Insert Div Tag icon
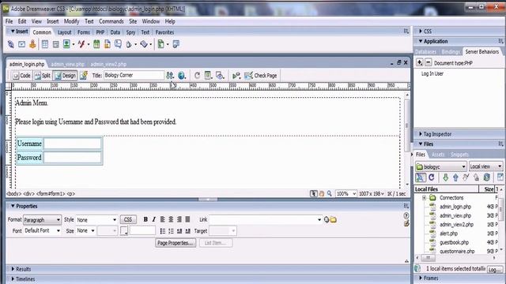This screenshot has width=506, height=284. click(55, 44)
